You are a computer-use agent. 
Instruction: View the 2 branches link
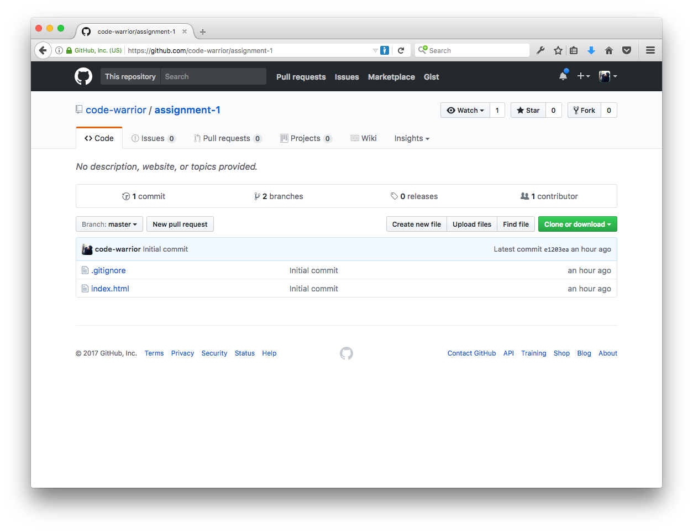279,196
